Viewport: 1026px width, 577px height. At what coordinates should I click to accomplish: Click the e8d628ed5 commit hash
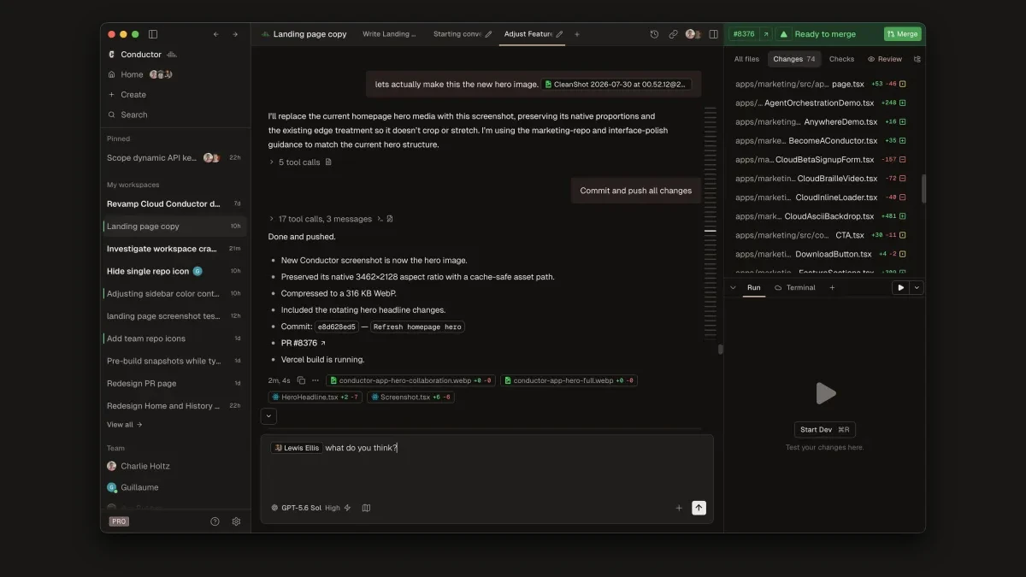336,327
